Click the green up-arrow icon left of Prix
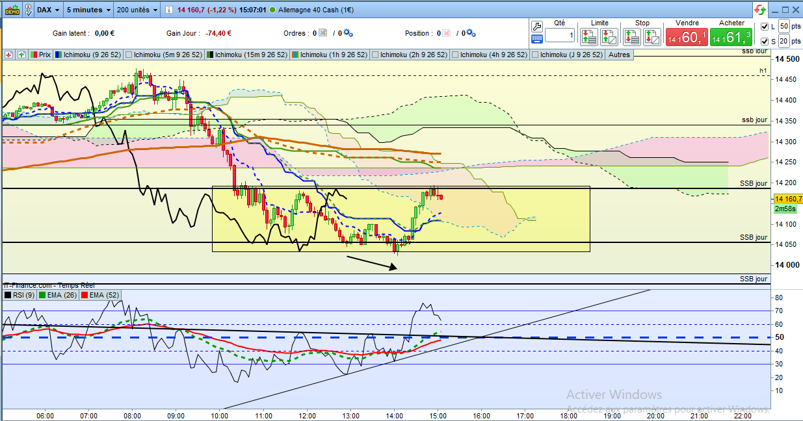The height and width of the screenshot is (421, 803). coord(21,55)
